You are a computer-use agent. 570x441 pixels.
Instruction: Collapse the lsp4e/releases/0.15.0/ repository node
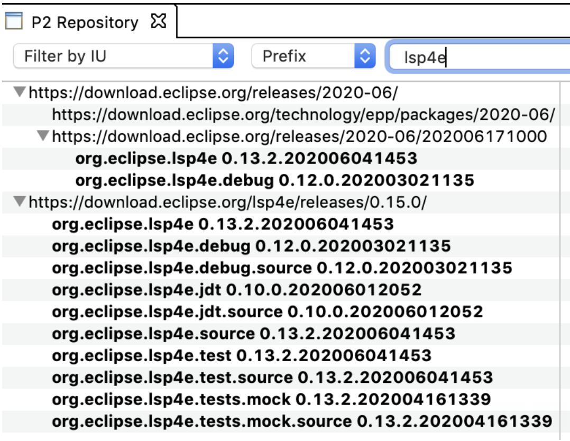[20, 201]
